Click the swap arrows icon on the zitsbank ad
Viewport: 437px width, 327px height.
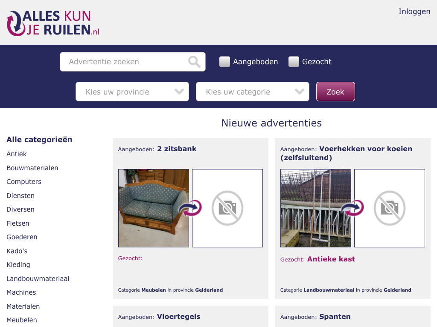190,208
